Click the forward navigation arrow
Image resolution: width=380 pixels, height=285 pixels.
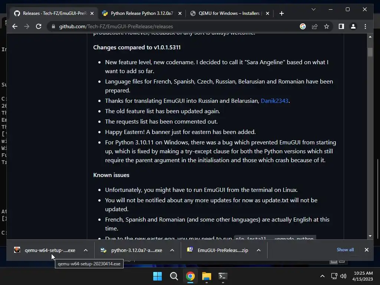click(27, 26)
